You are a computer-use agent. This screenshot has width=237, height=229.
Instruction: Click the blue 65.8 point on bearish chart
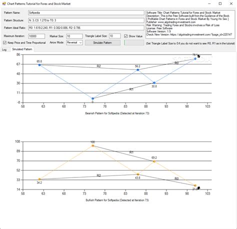click(x=39, y=65)
